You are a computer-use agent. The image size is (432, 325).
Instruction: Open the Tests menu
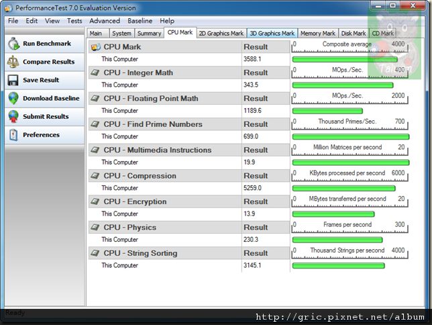coord(74,21)
